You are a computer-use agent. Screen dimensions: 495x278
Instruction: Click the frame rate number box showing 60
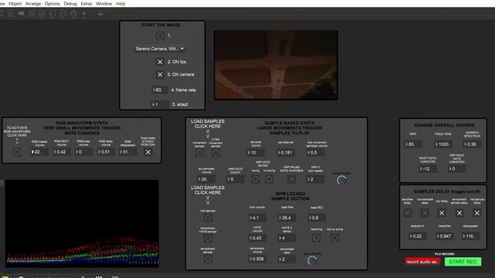(160, 90)
